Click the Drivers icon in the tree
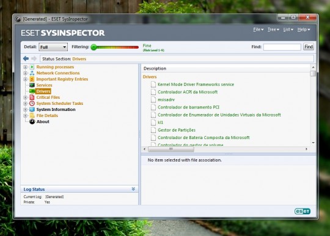330x236 pixels. point(32,91)
